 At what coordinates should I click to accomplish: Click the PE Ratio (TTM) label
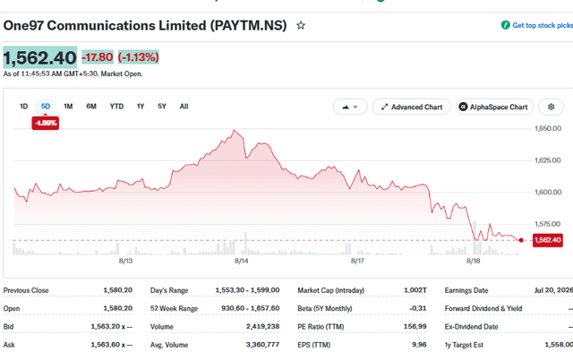coord(321,327)
